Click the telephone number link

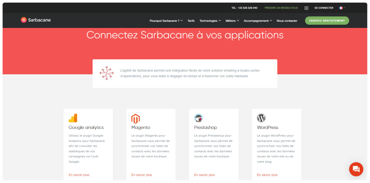click(244, 8)
